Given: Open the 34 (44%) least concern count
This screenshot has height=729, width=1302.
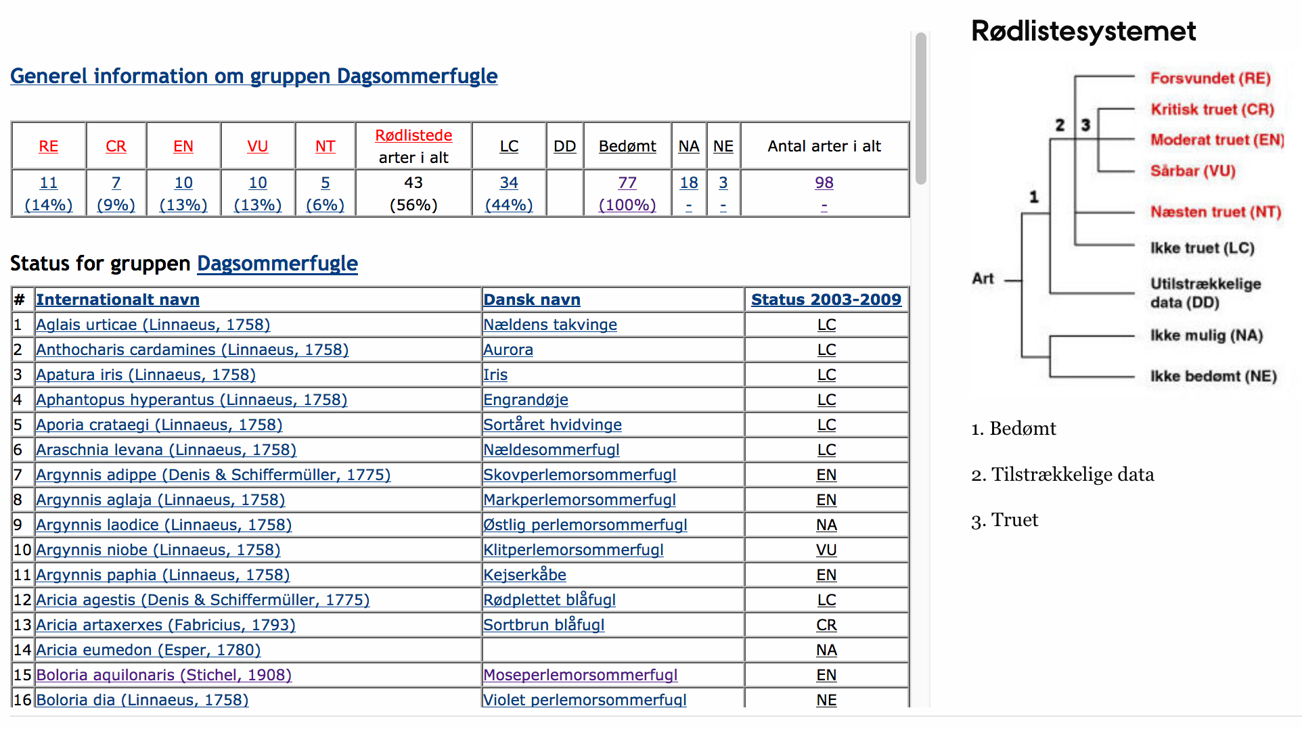Looking at the screenshot, I should click(509, 193).
